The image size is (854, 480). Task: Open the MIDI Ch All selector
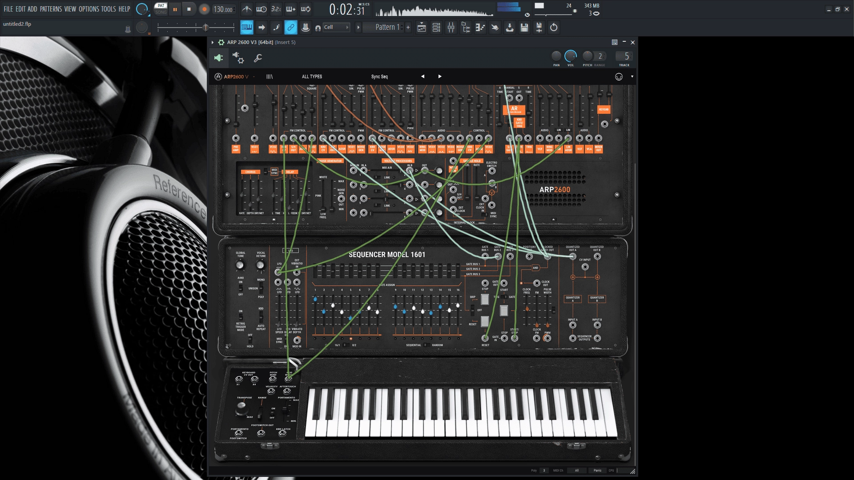(x=577, y=470)
